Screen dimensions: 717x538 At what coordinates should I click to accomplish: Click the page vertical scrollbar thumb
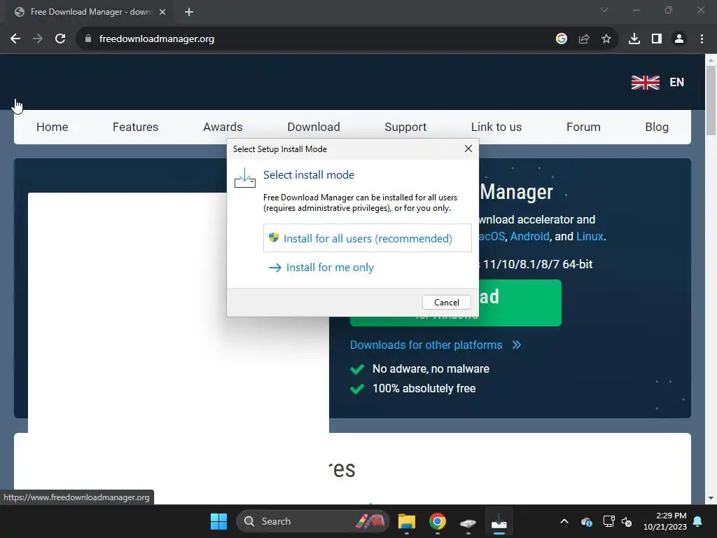pyautogui.click(x=711, y=100)
